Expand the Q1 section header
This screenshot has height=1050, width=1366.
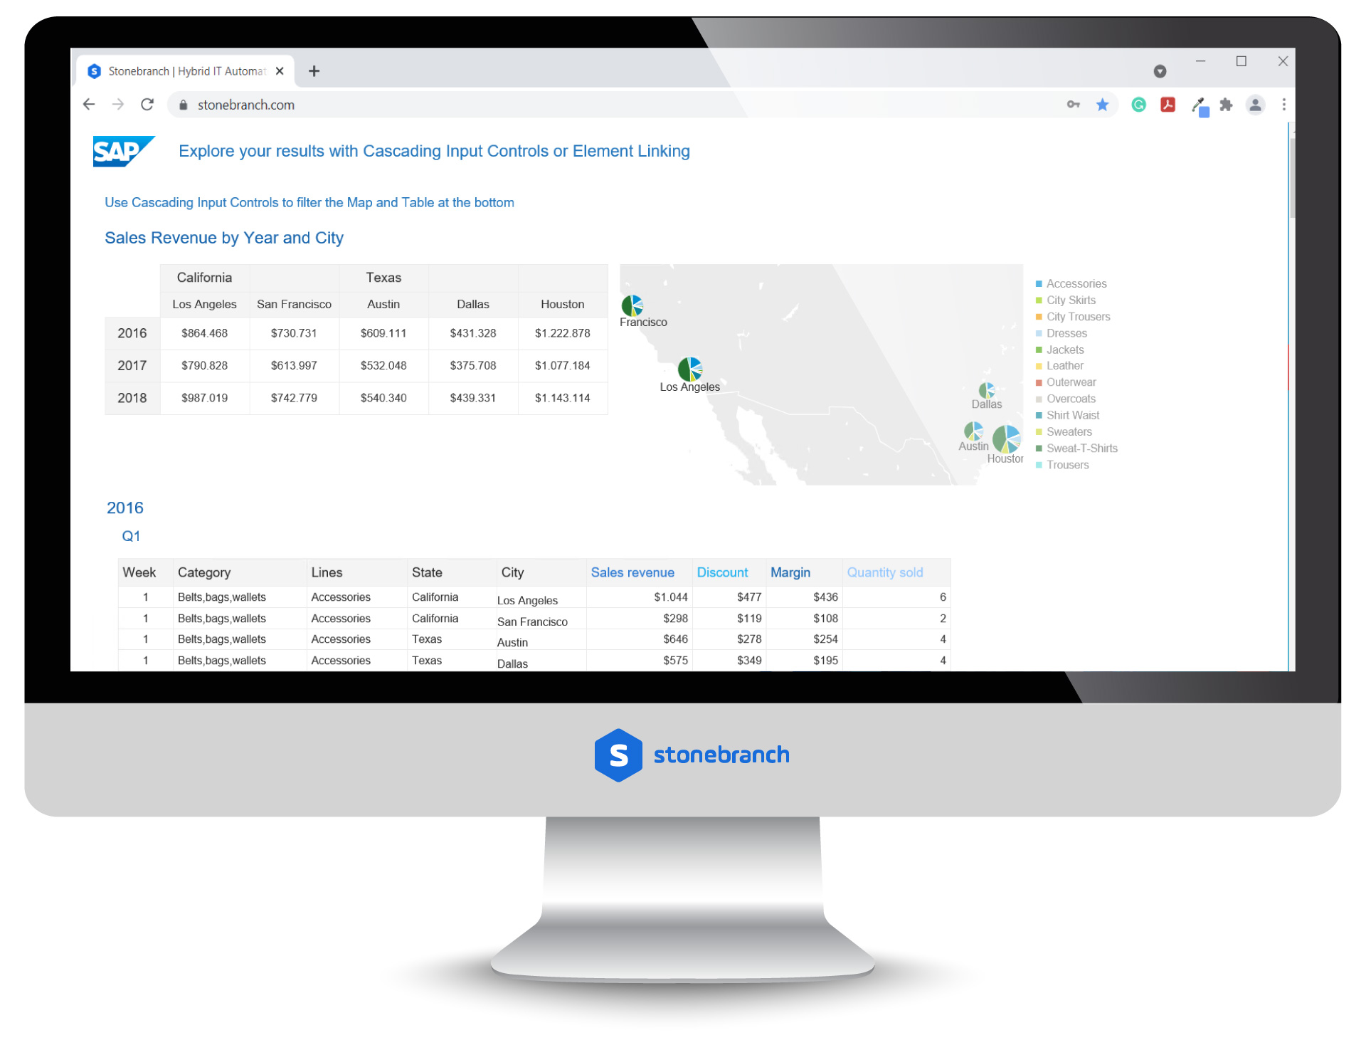point(131,536)
